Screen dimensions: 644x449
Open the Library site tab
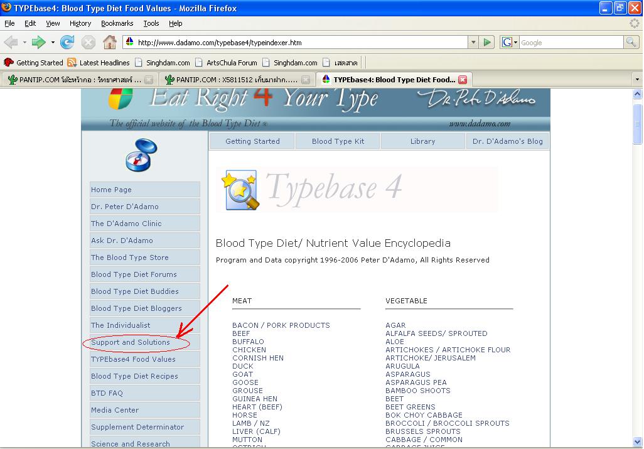click(x=422, y=141)
